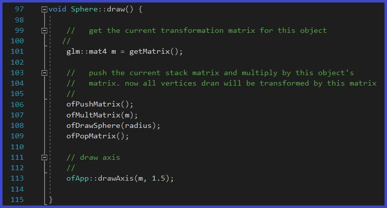Image resolution: width=387 pixels, height=208 pixels.
Task: Click line number 97 in the gutter
Action: [x=19, y=10]
